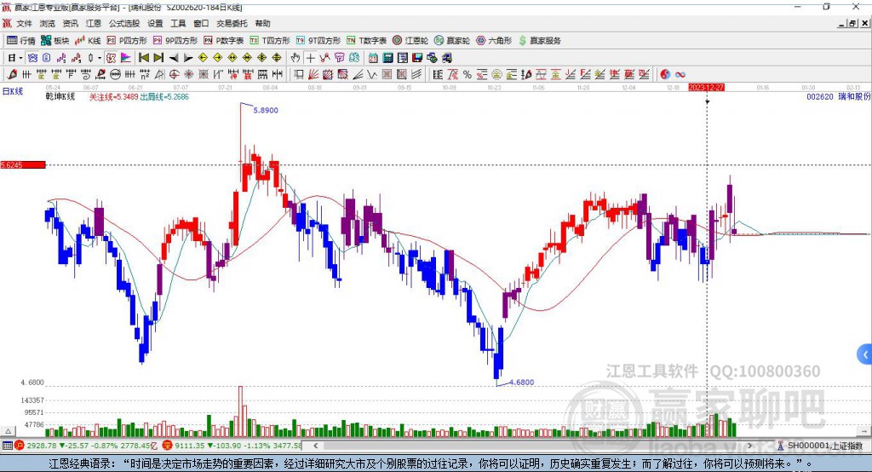Open the calendar icon showing 21
The height and width of the screenshot is (472, 872).
(373, 58)
